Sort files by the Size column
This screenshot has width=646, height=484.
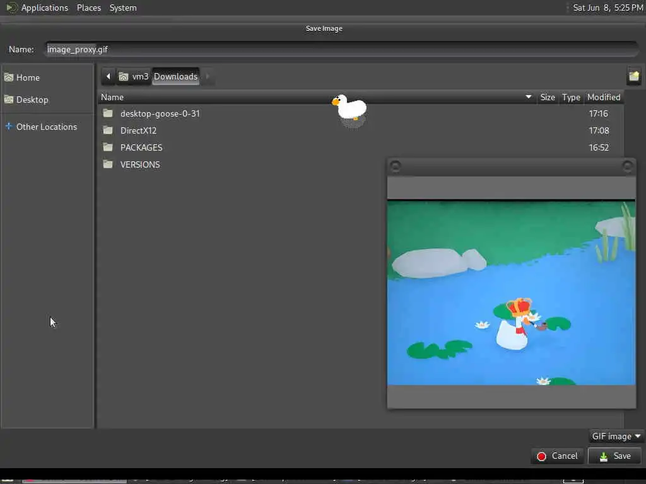tap(548, 97)
